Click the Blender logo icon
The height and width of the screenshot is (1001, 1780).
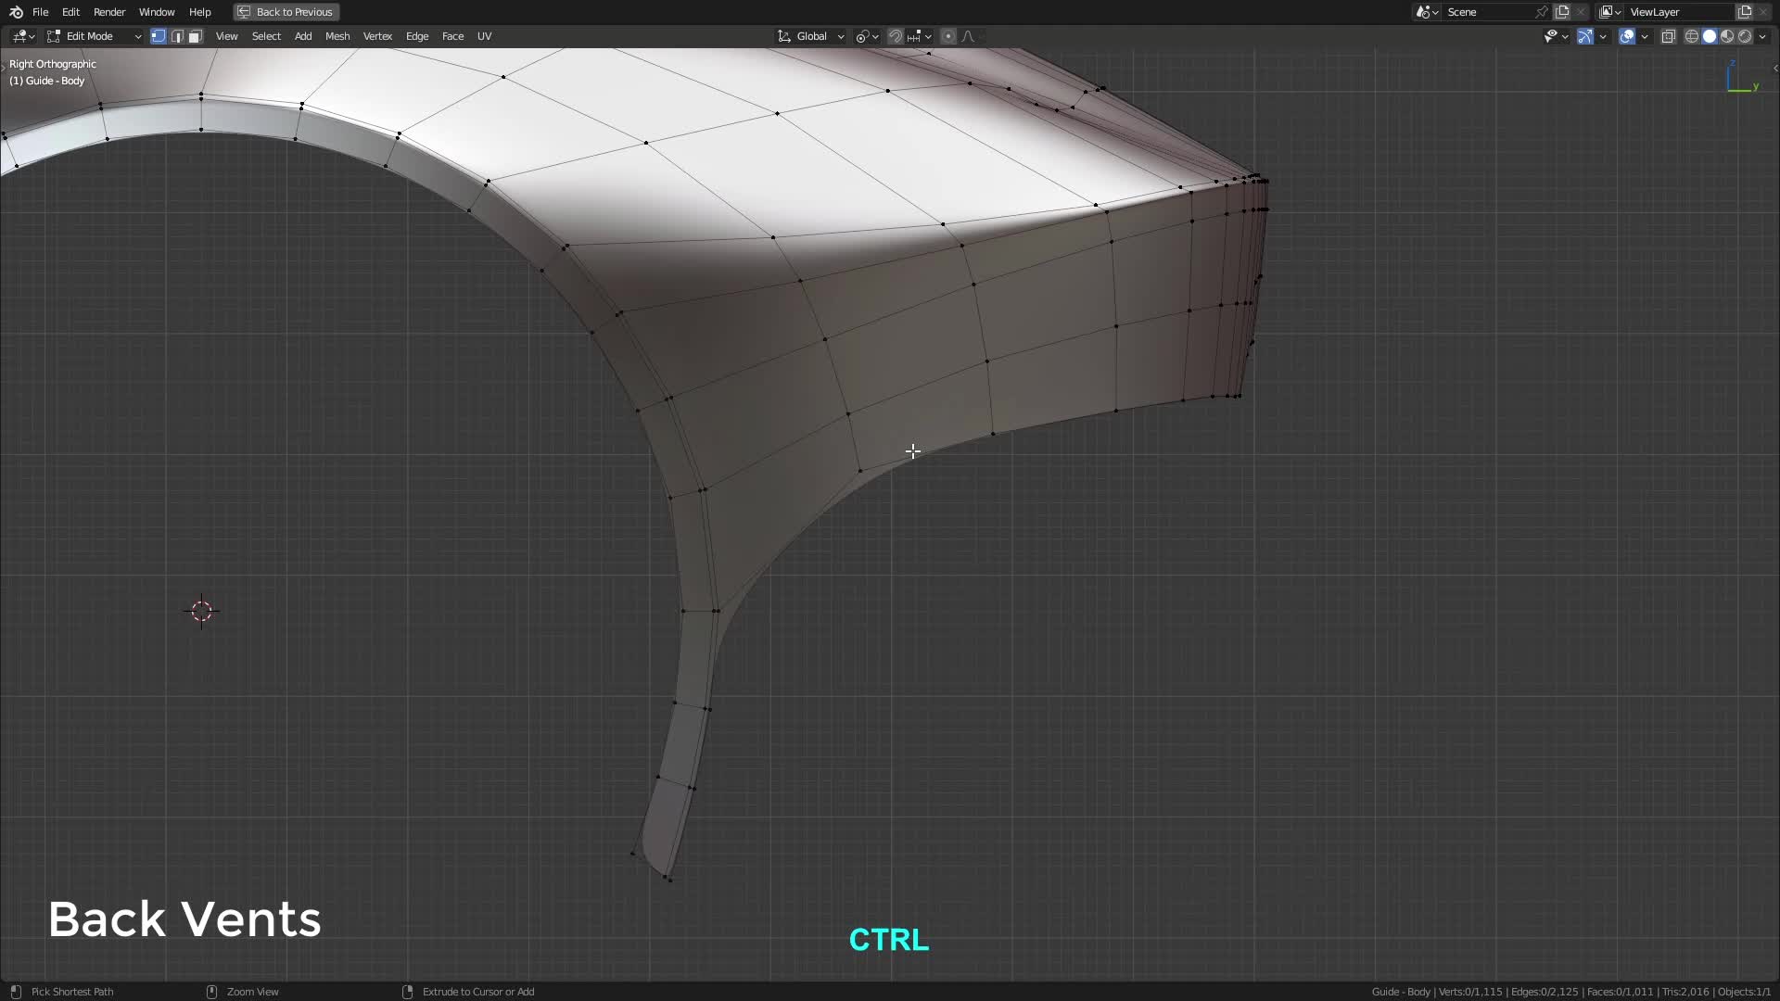tap(16, 12)
